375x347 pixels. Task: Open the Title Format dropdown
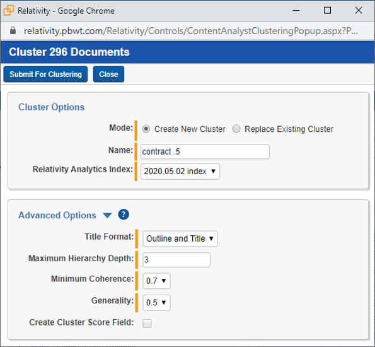[x=180, y=238]
